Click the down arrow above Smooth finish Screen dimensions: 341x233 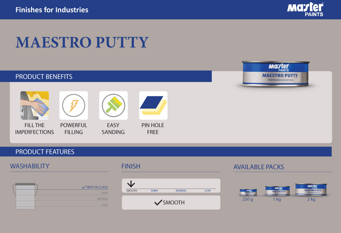(131, 184)
